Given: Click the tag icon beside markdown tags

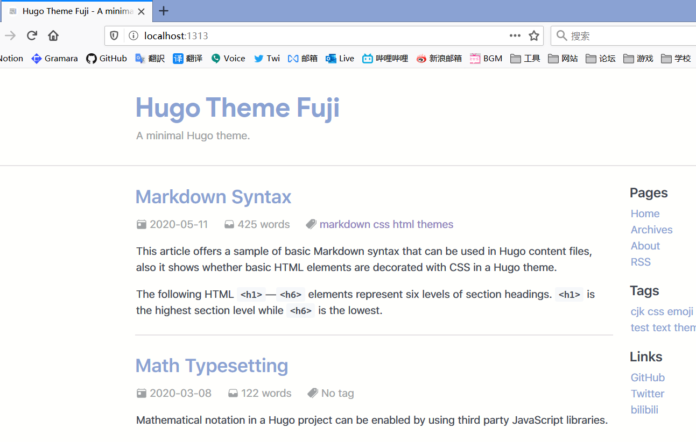Looking at the screenshot, I should coord(311,224).
